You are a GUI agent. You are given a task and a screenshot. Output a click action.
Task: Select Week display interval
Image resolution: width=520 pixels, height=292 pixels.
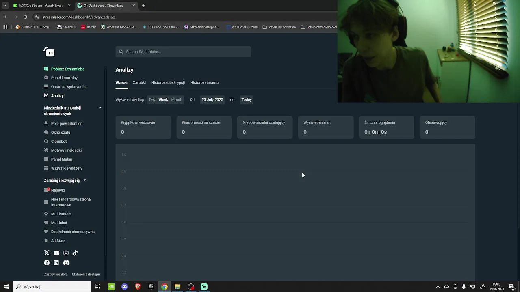point(163,99)
